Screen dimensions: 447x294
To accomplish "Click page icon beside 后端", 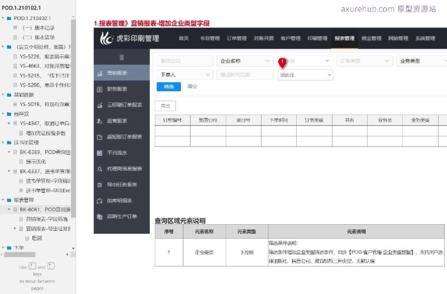I will (27, 238).
